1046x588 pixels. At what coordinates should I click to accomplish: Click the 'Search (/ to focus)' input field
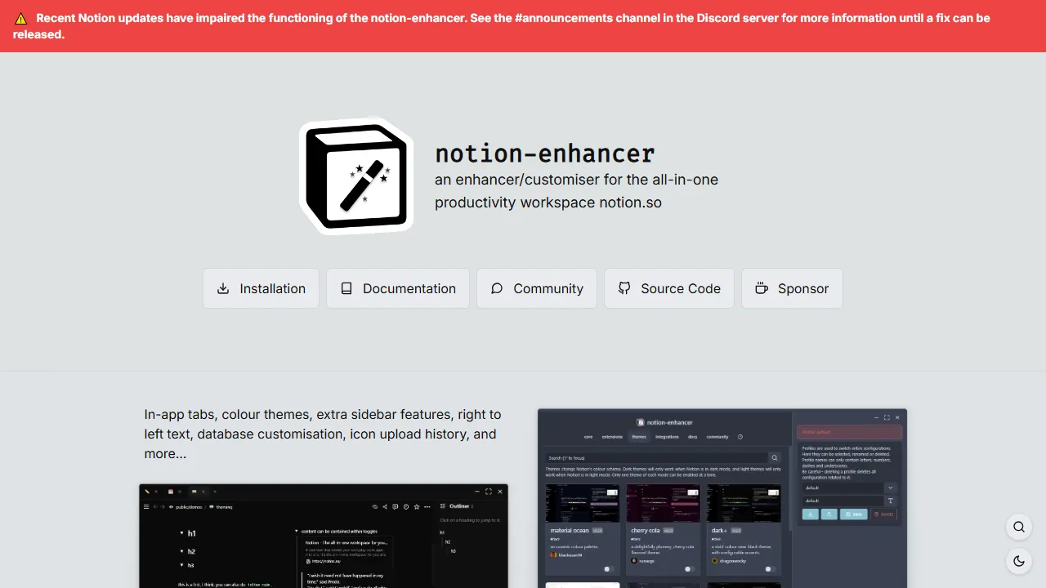point(652,457)
